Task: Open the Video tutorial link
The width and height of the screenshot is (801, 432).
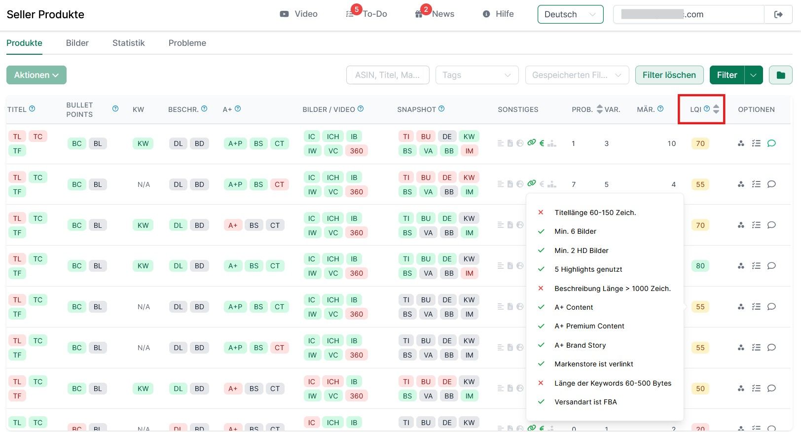Action: pos(298,14)
